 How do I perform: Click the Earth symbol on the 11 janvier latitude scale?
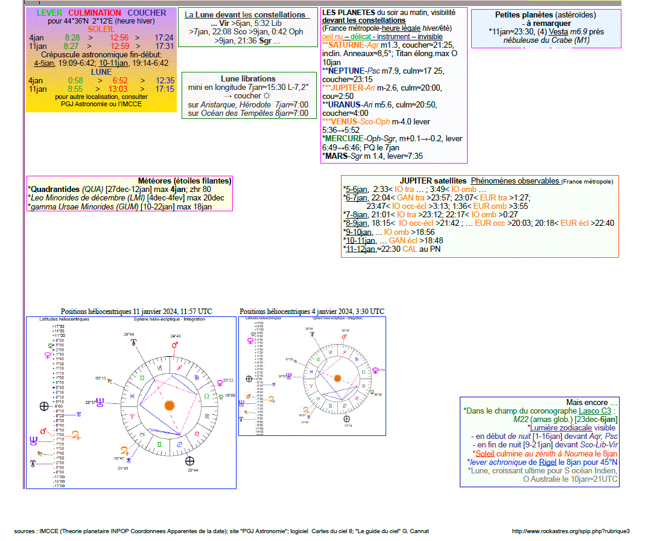(x=44, y=406)
